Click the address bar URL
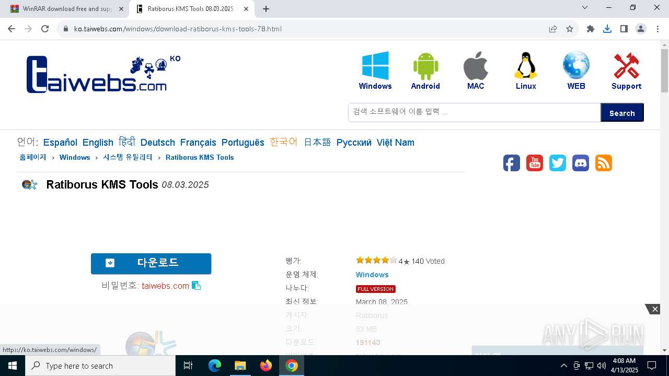 178,29
